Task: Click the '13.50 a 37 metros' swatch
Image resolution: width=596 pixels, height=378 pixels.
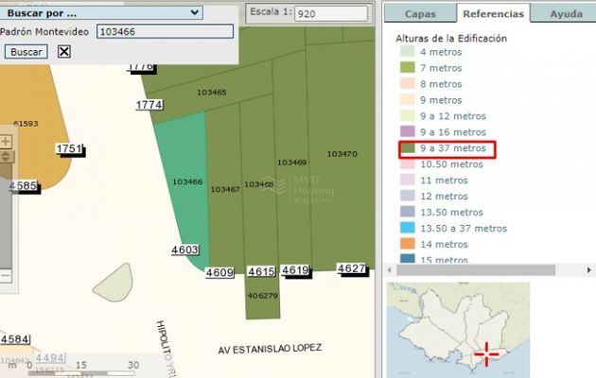Action: point(408,228)
